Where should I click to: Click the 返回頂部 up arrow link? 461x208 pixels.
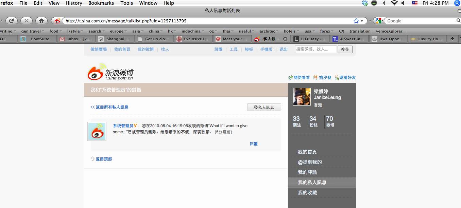101,159
